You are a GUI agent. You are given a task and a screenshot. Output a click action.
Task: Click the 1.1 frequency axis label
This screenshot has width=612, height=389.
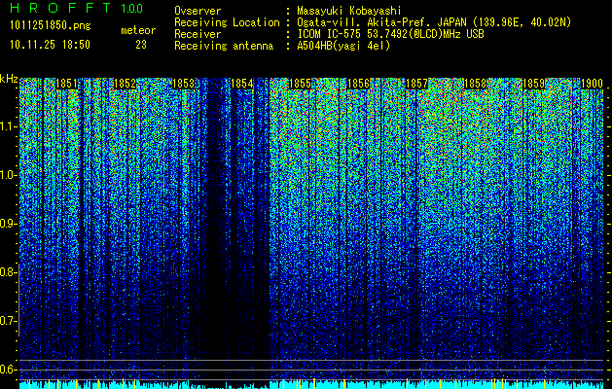pyautogui.click(x=8, y=126)
